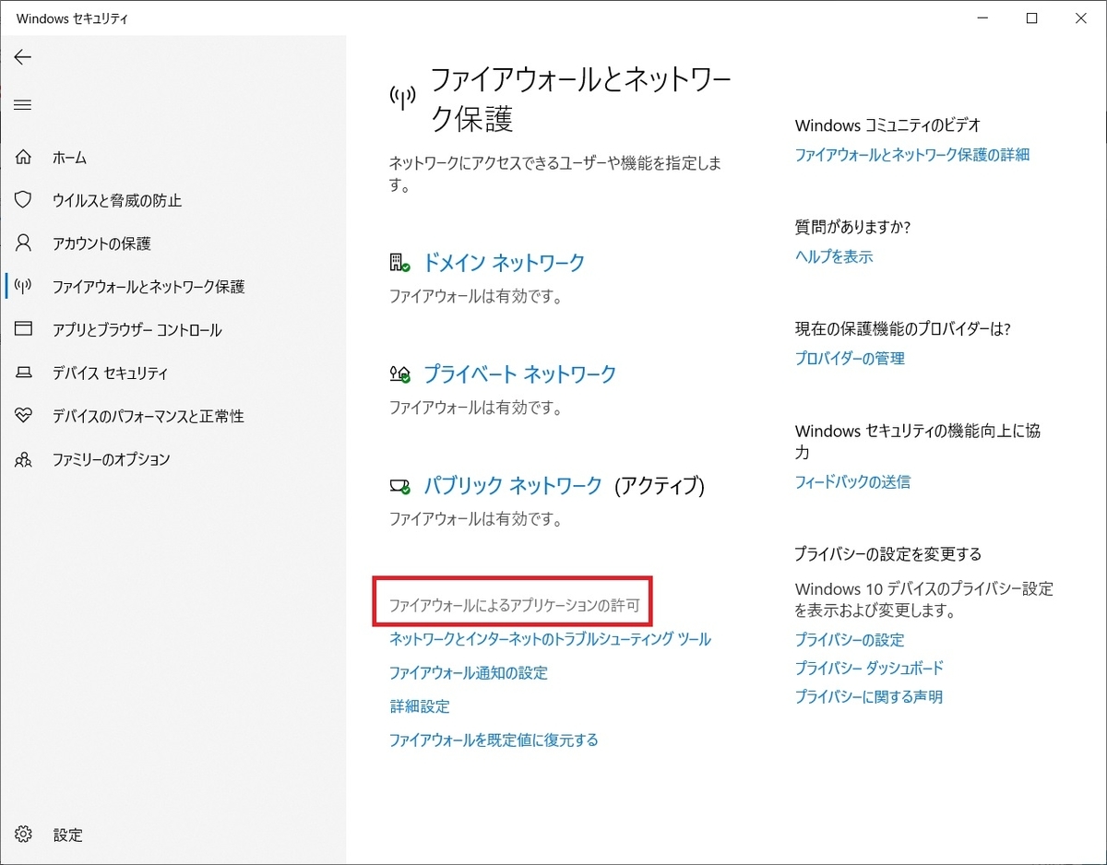Open the 詳細設定 link
The height and width of the screenshot is (865, 1107).
point(420,706)
